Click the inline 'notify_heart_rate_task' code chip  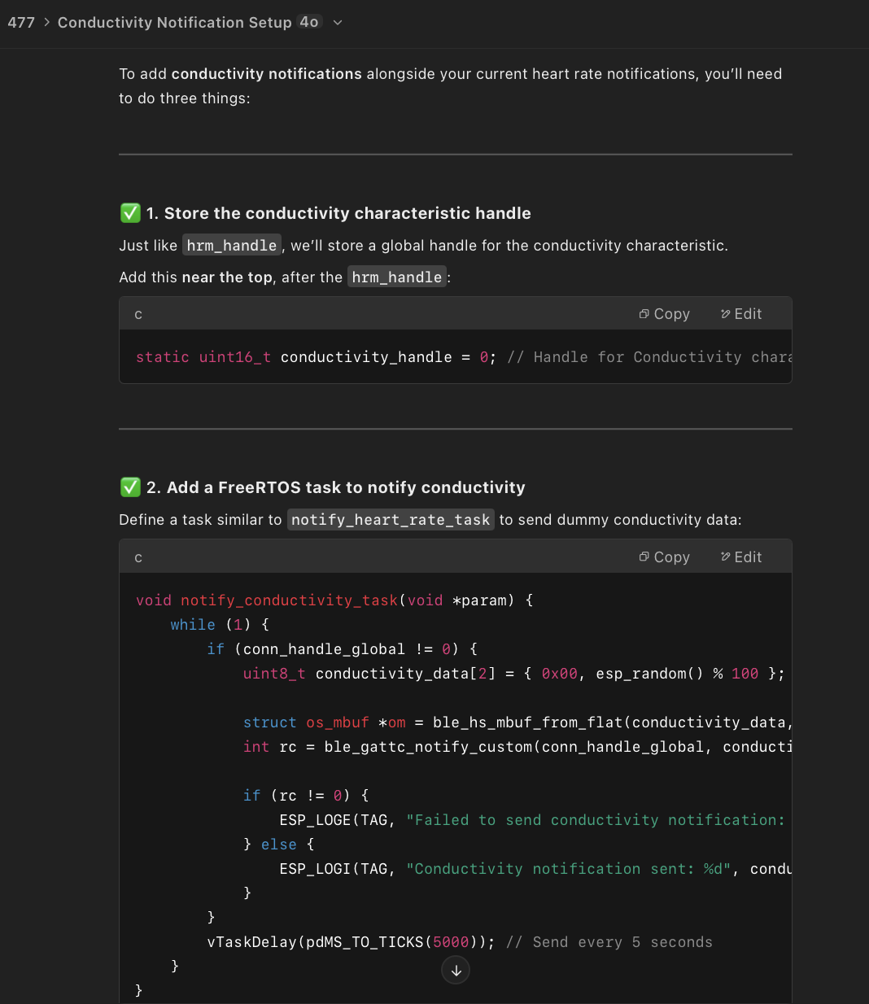click(391, 519)
